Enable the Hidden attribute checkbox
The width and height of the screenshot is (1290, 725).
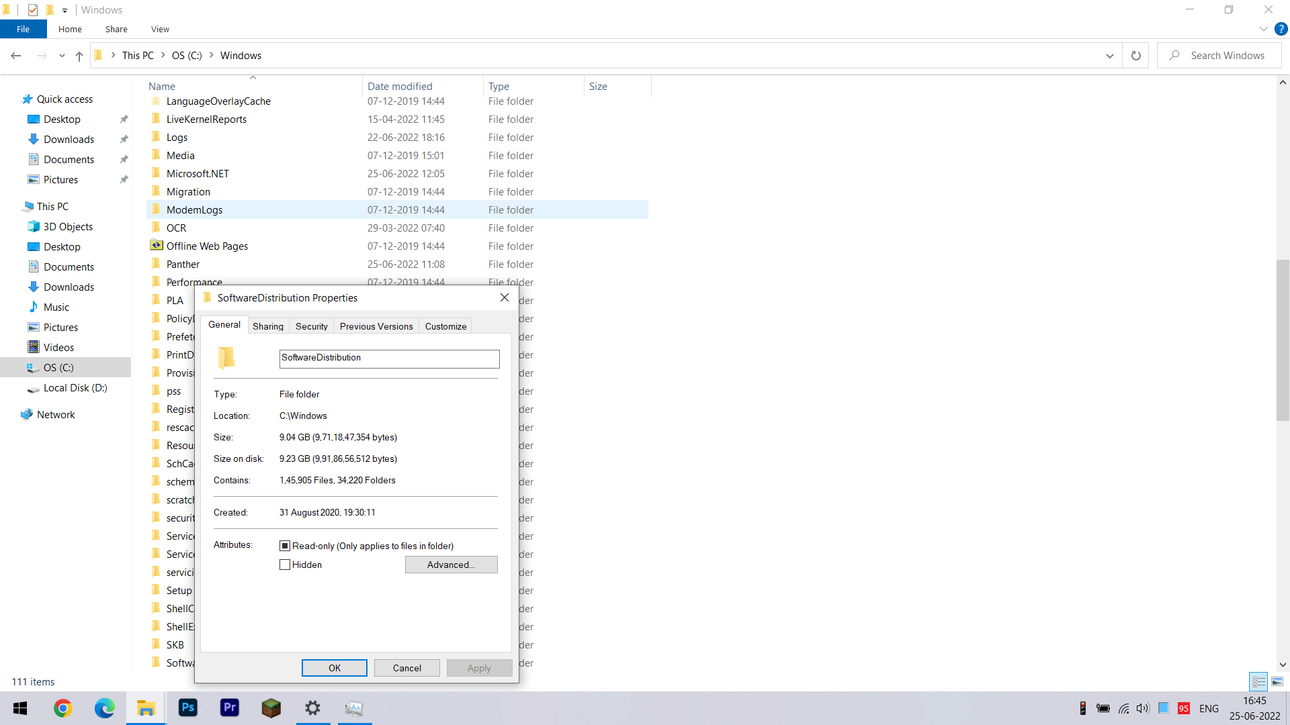tap(285, 565)
